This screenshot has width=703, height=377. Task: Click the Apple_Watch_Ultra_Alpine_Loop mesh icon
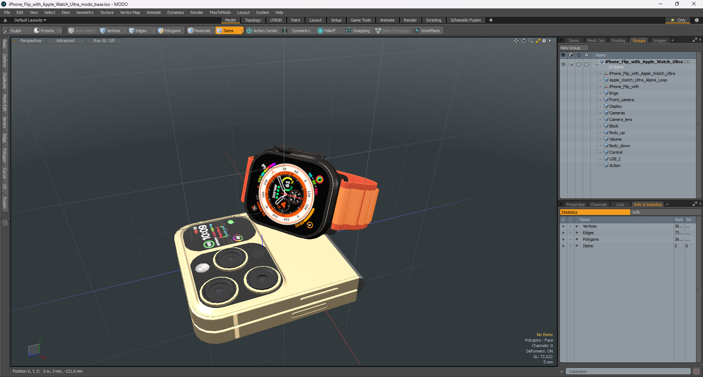pos(606,80)
